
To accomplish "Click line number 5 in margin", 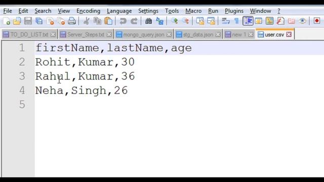I will click(x=22, y=105).
